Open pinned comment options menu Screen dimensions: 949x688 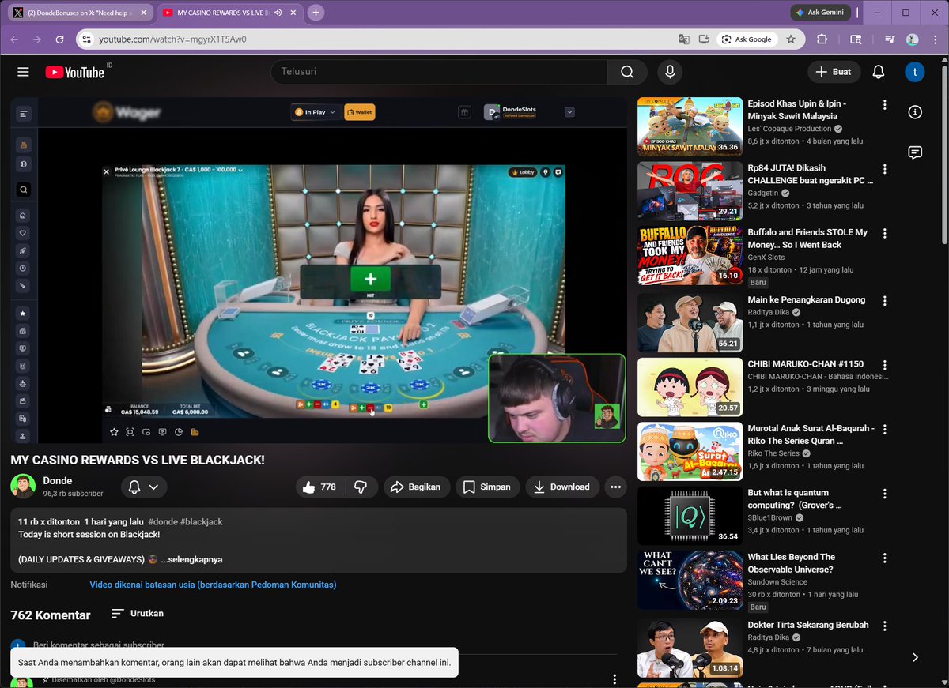614,679
